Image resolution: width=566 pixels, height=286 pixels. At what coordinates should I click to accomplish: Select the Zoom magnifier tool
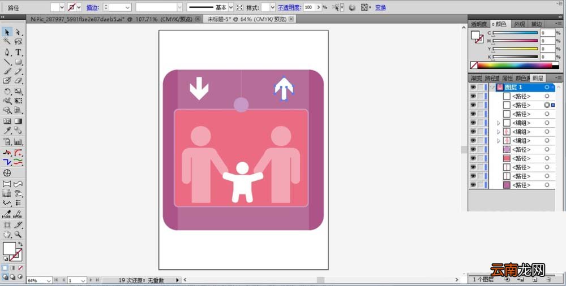tap(18, 235)
